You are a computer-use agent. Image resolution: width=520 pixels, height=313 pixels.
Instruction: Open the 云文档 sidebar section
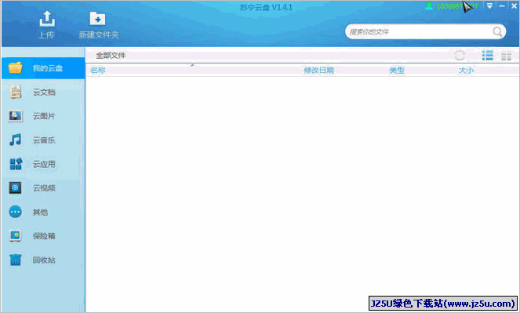pos(43,93)
